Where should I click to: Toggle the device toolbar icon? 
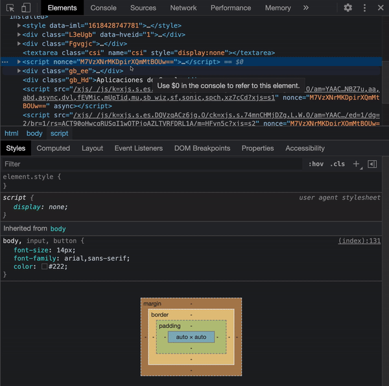[26, 8]
